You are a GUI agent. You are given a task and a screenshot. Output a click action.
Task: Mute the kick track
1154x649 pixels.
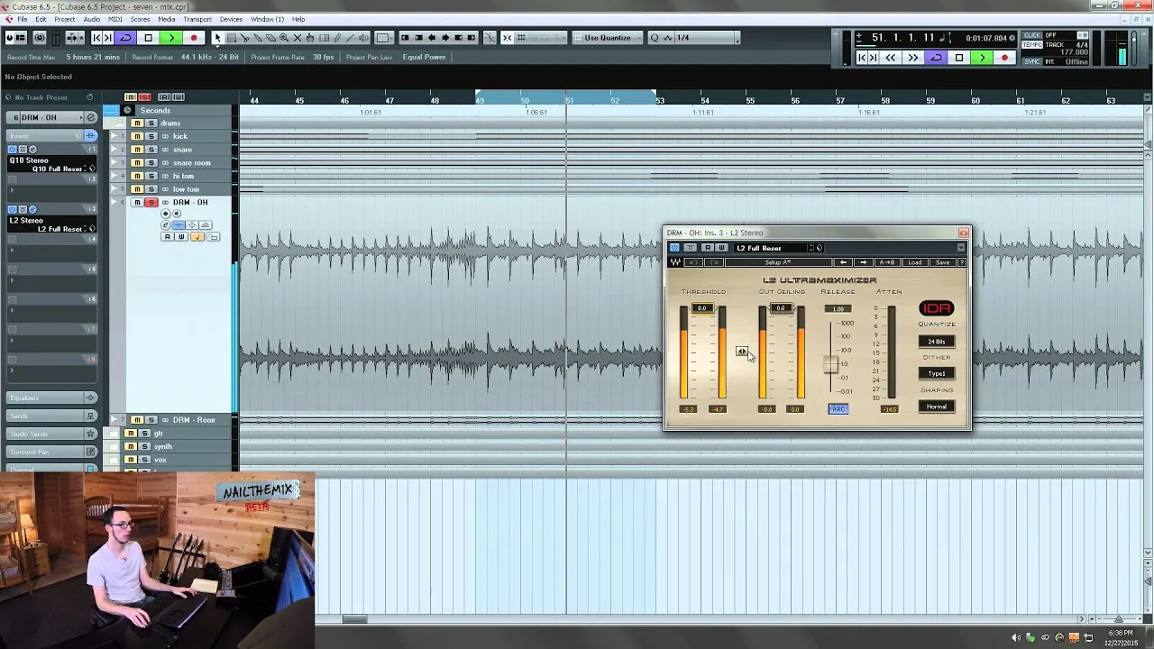click(137, 136)
